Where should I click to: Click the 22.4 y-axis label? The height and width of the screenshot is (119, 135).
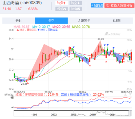coord(11,89)
